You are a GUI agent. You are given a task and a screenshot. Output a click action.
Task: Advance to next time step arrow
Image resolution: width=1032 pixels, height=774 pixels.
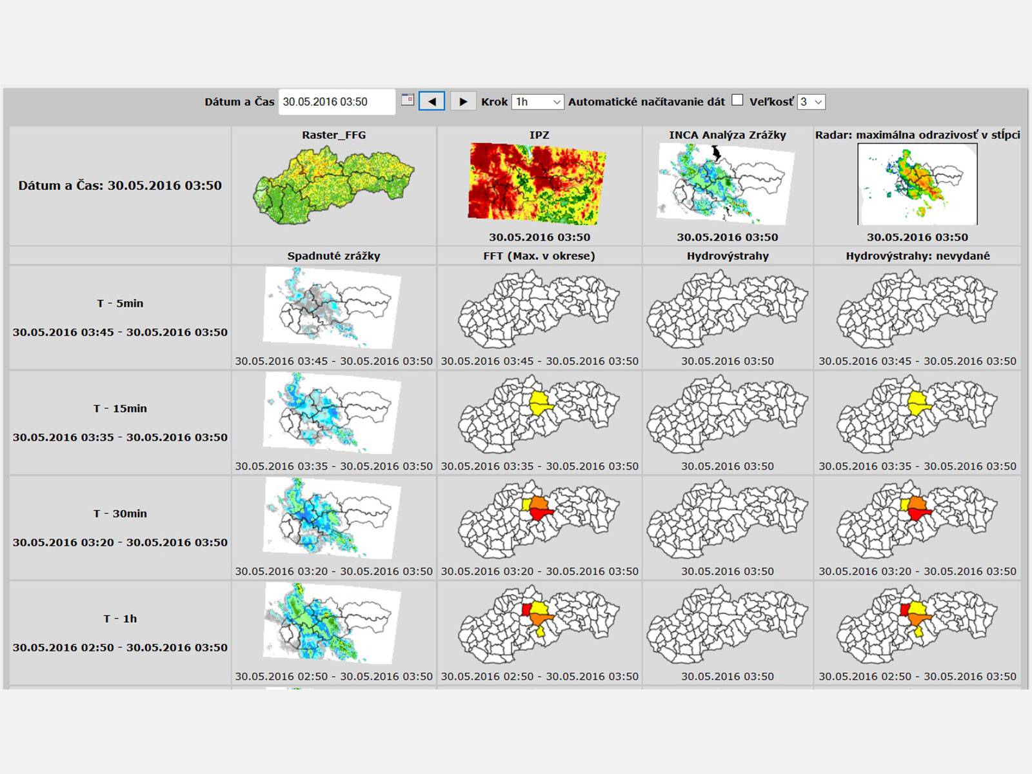click(462, 101)
